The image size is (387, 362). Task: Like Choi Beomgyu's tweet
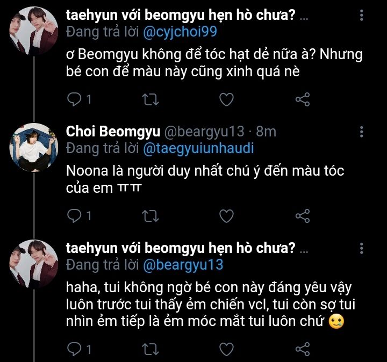227,216
